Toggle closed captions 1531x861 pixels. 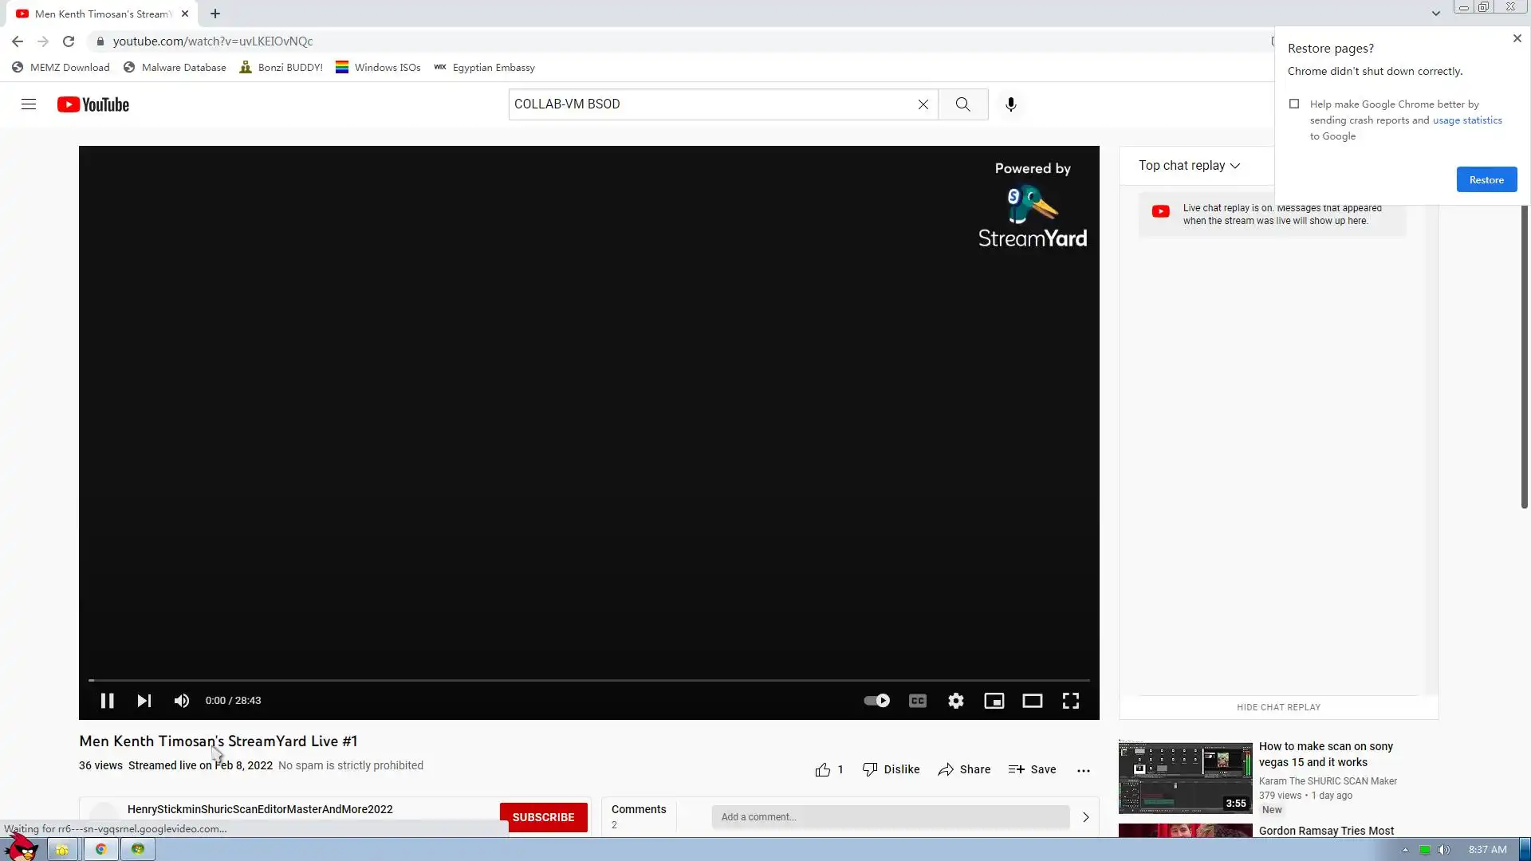[918, 701]
